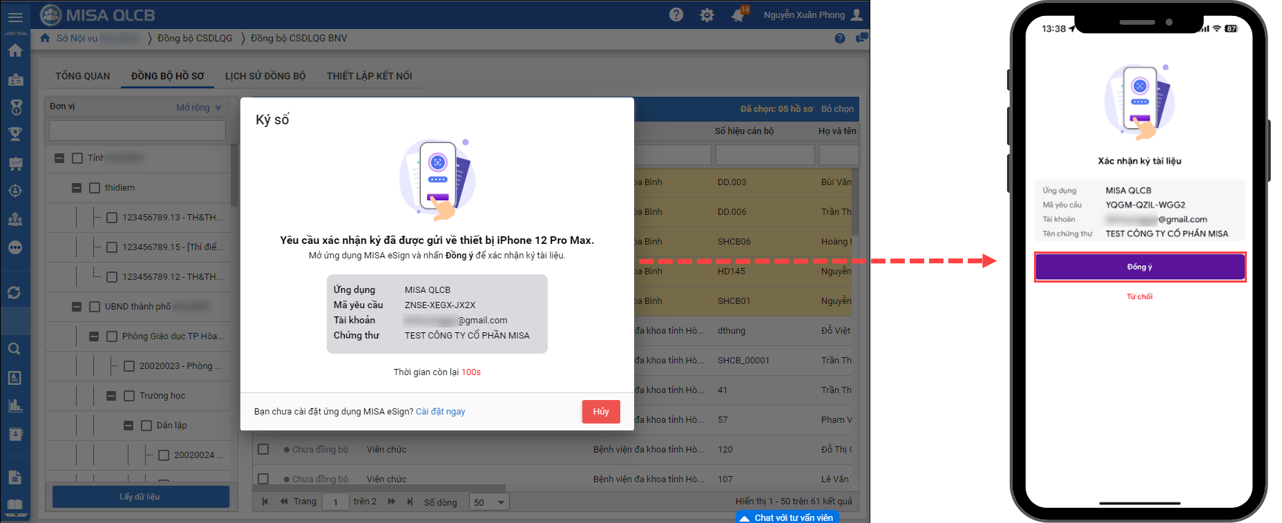This screenshot has height=523, width=1282.
Task: Tap Đồng ý on the phone screen
Action: [1140, 267]
